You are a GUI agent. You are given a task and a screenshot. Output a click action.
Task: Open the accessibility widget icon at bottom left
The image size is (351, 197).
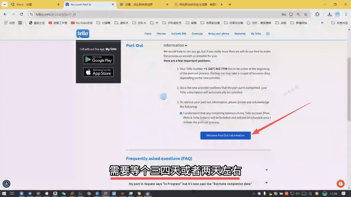[7, 183]
